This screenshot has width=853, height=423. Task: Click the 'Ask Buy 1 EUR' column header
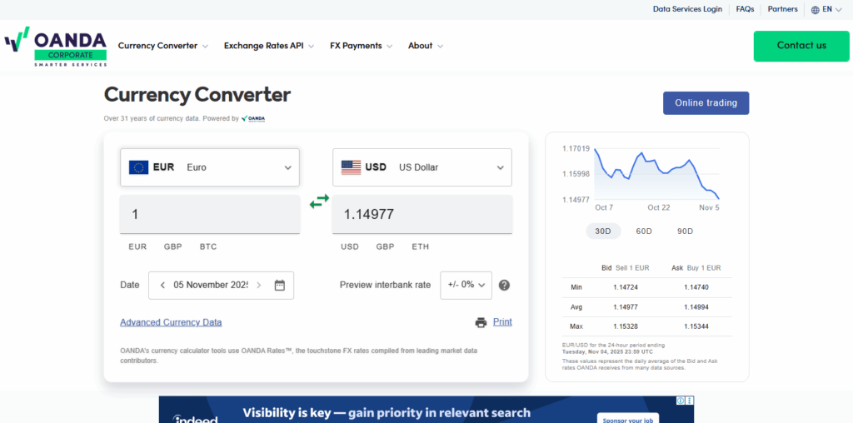point(696,268)
